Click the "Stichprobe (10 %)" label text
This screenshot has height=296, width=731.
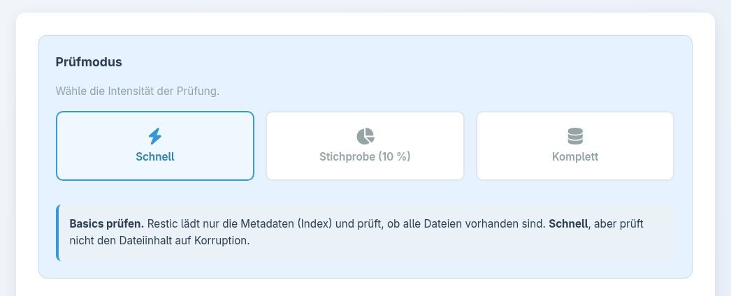point(365,157)
